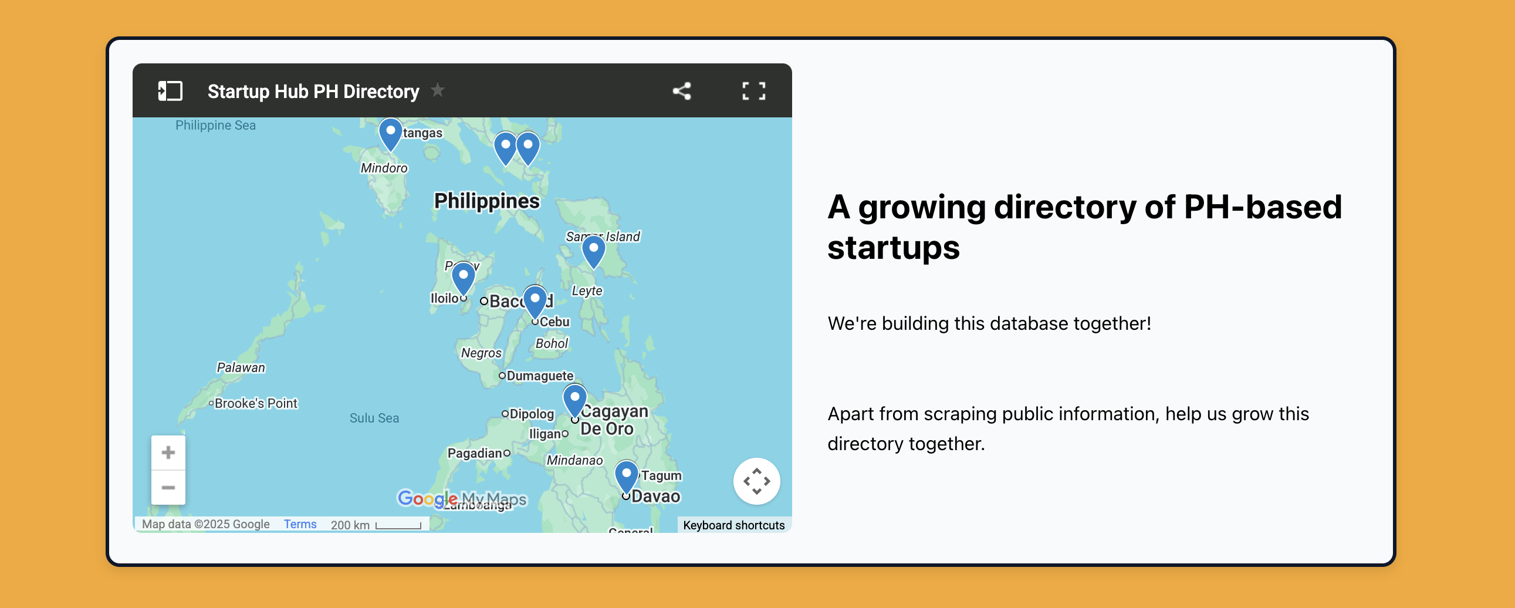Click the Pagadian city label
The image size is (1515, 608).
[475, 453]
